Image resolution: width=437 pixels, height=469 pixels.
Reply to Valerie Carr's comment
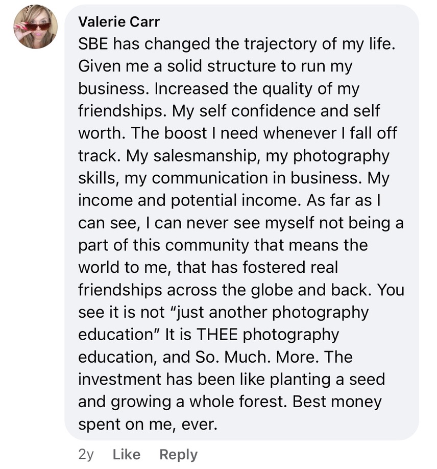click(x=178, y=454)
